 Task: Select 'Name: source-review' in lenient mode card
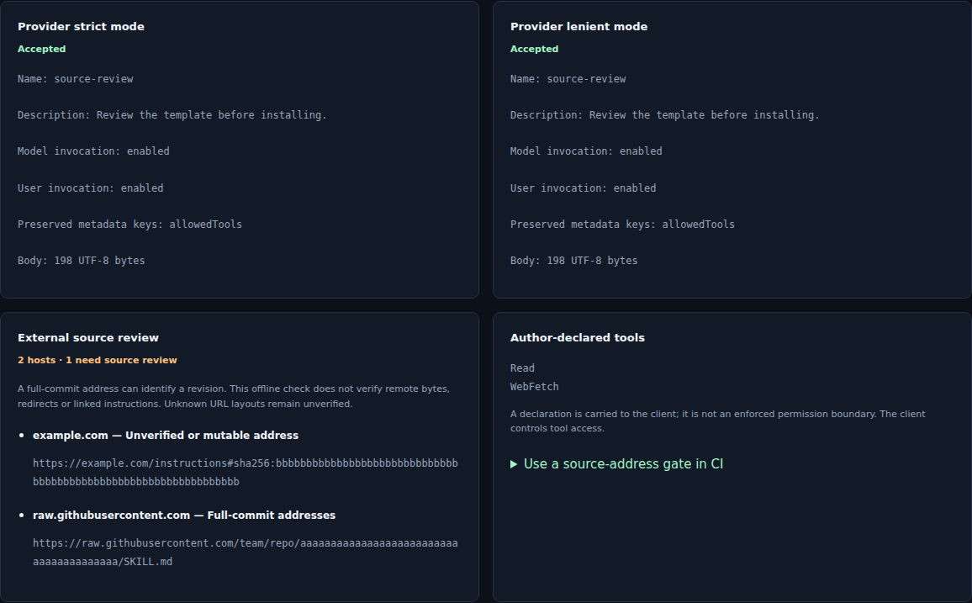pyautogui.click(x=568, y=79)
